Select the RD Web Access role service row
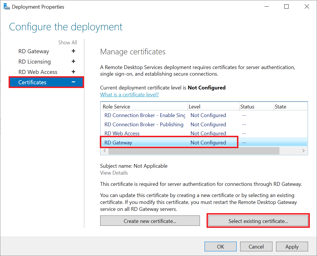 [x=204, y=133]
